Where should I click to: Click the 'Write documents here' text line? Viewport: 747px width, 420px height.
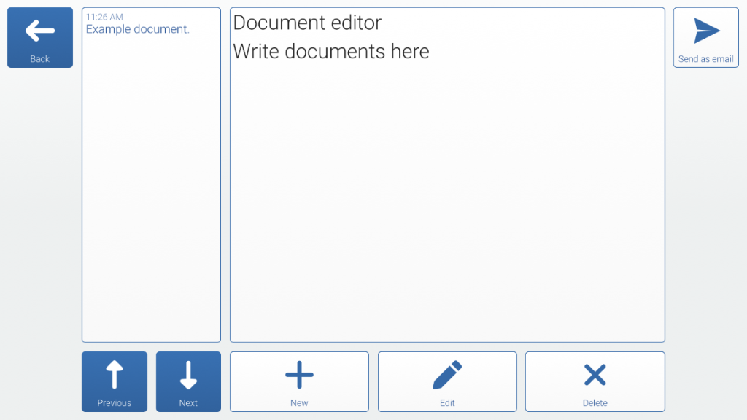(x=330, y=52)
